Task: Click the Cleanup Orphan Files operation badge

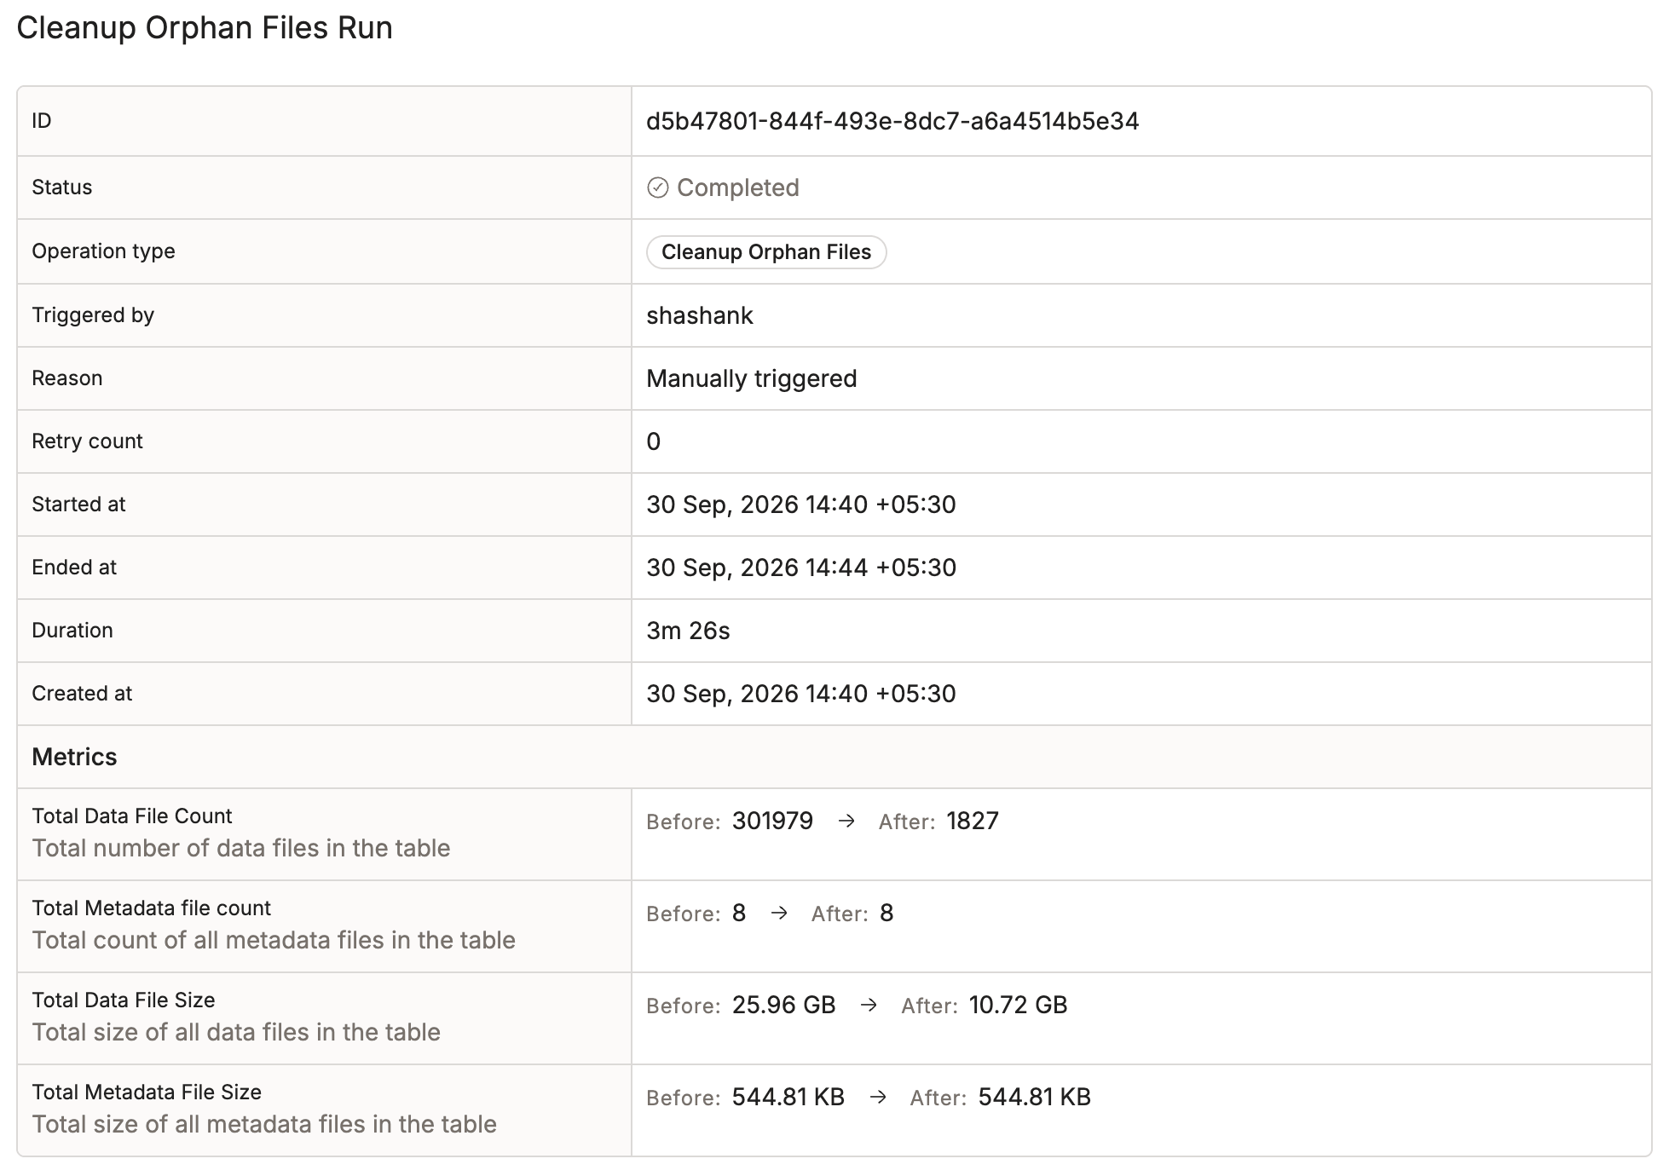Action: coord(766,252)
